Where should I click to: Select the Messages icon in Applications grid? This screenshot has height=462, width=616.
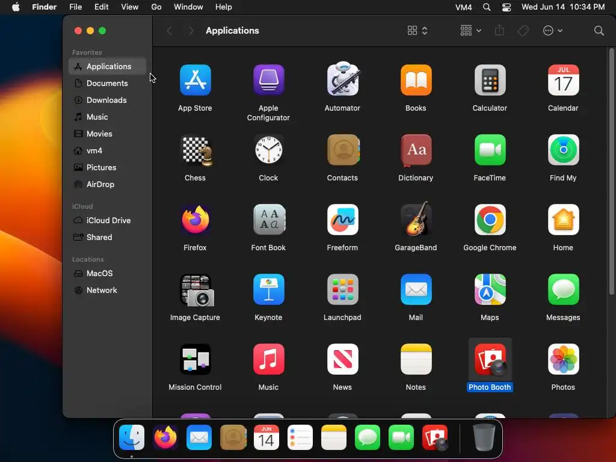[563, 289]
